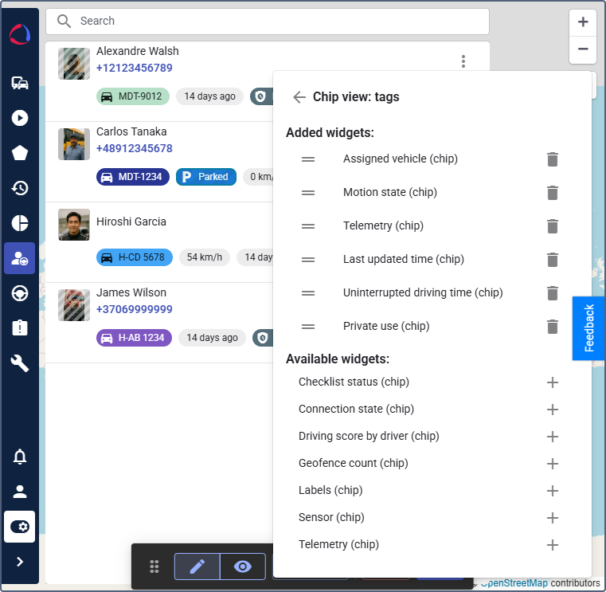Screen dimensions: 606x592
Task: Click the MDT-1234 vehicle chip
Action: (x=132, y=177)
